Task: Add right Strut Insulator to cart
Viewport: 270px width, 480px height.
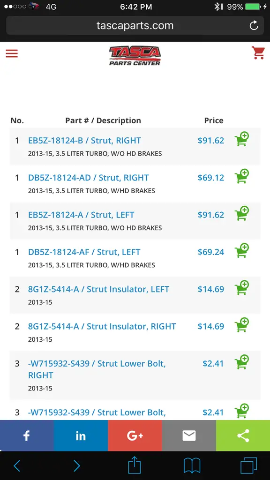Action: 242,325
